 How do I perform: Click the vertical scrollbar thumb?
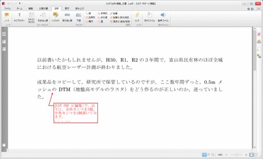[255, 50]
